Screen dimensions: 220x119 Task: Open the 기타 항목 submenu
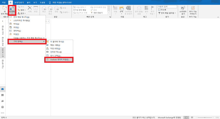click(x=27, y=42)
